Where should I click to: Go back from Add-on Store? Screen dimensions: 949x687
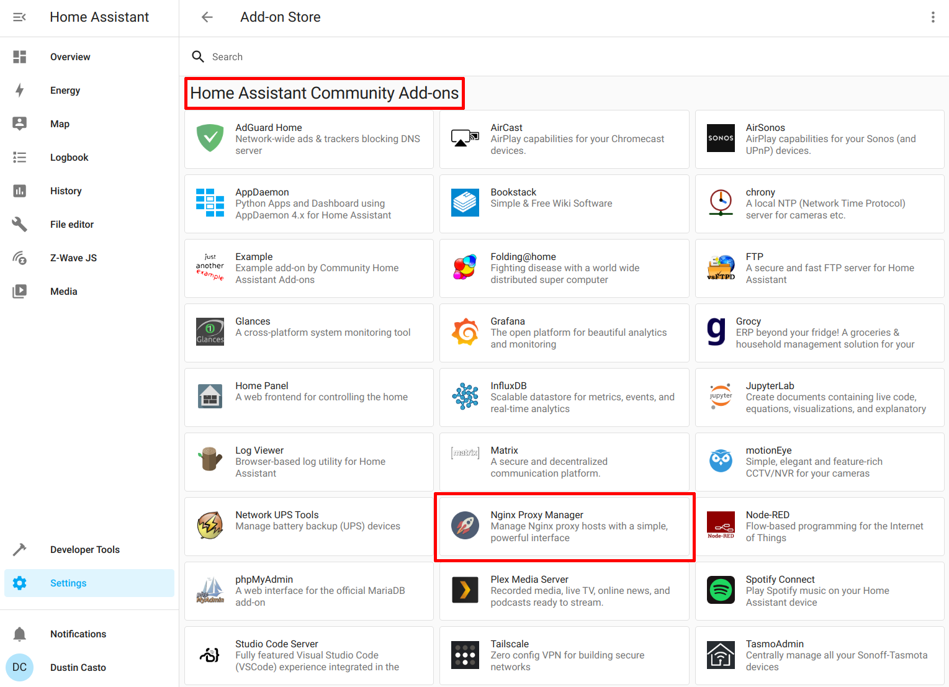(207, 17)
